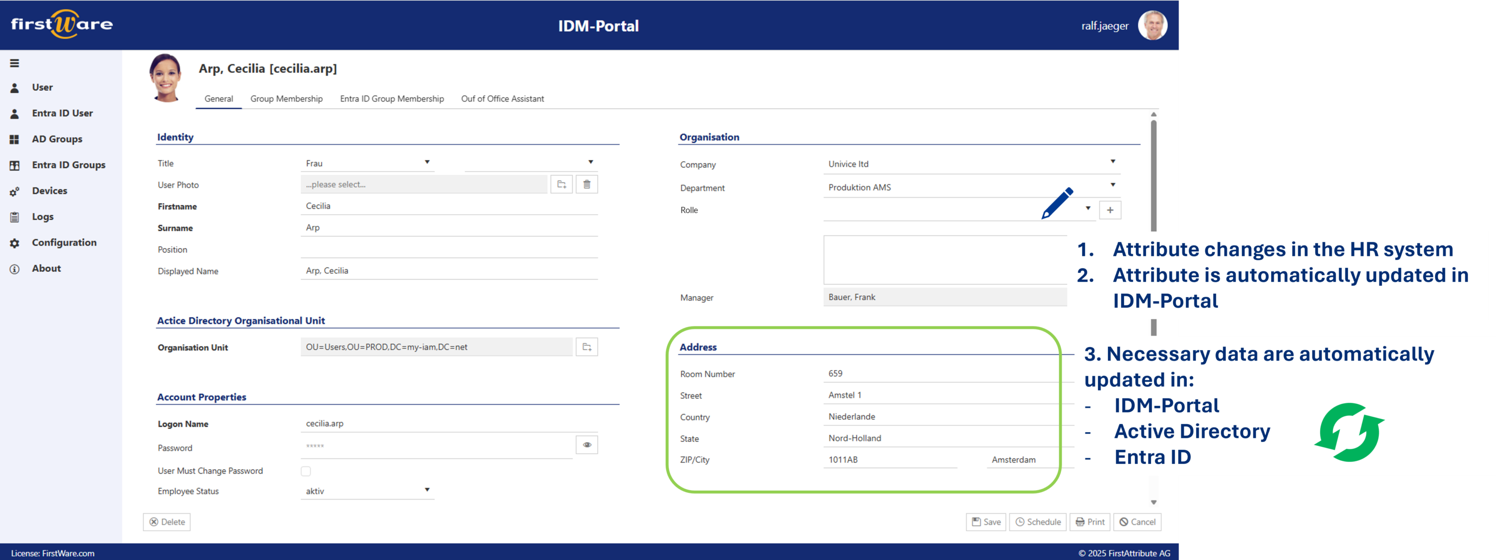The image size is (1496, 560).
Task: Open AD Groups menu item
Action: coord(57,140)
